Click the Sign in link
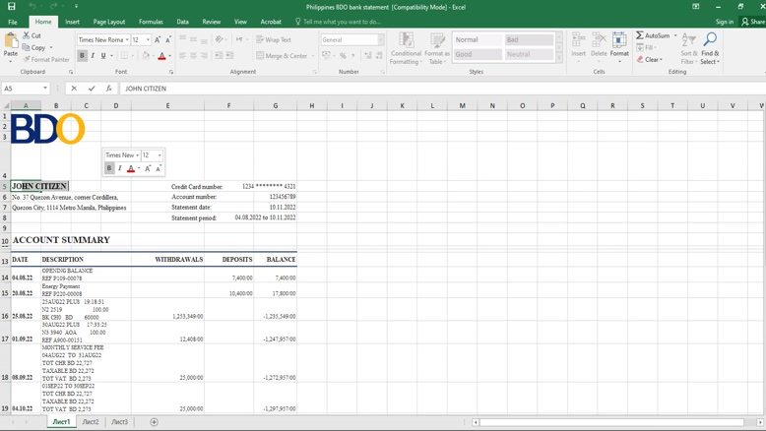The image size is (766, 431). pos(724,22)
